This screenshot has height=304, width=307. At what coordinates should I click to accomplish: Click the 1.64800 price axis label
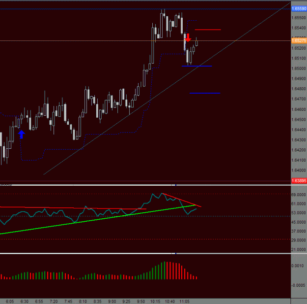299,89
